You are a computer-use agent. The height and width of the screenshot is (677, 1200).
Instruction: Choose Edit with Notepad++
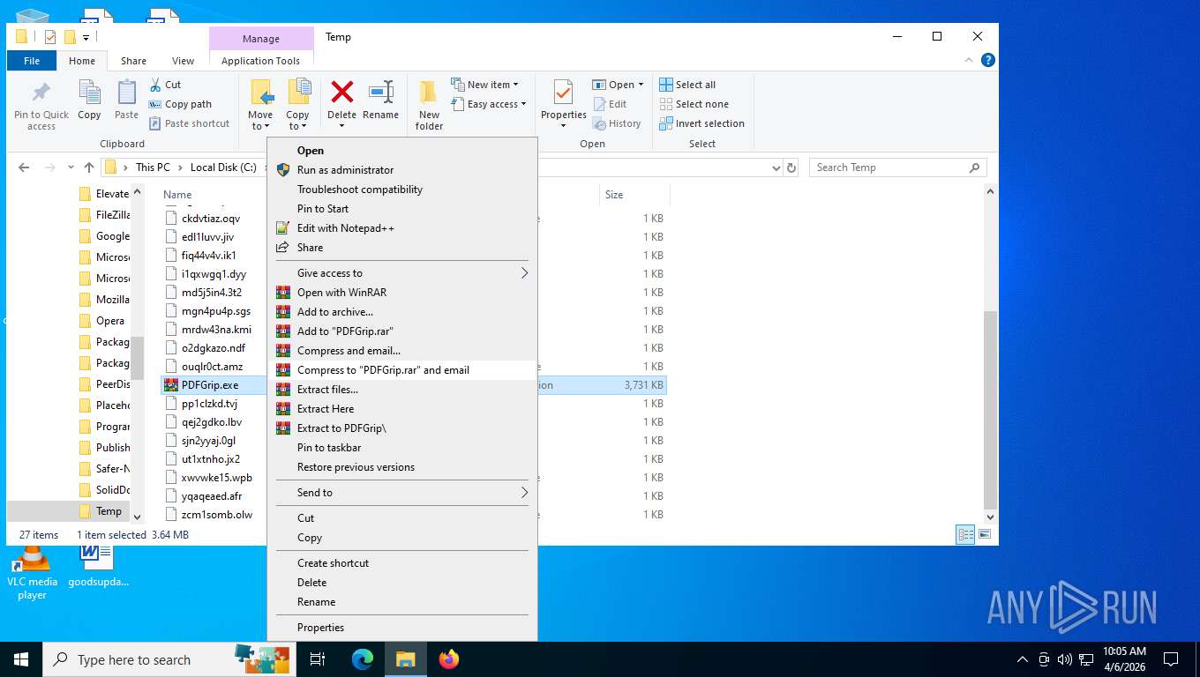point(402,228)
